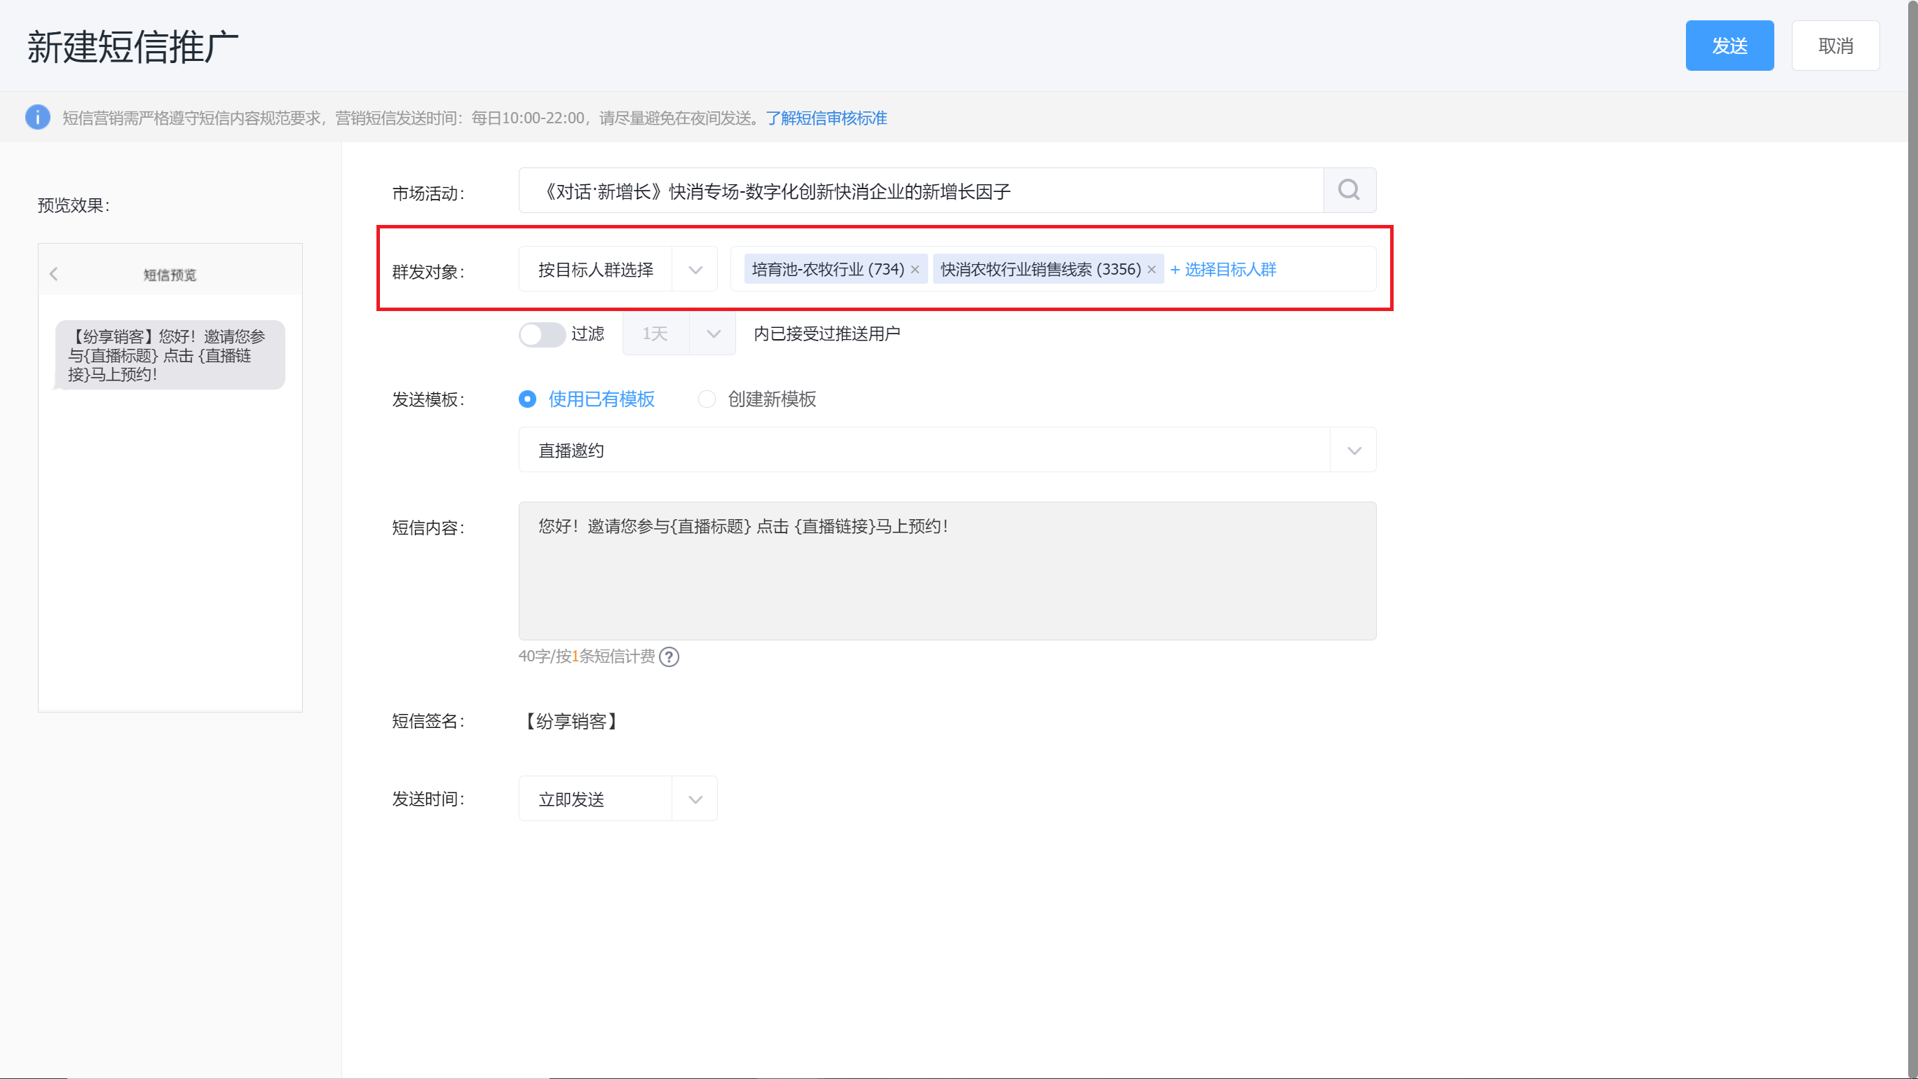Toggle the 过滤 switch
Image resolution: width=1918 pixels, height=1079 pixels.
(542, 334)
